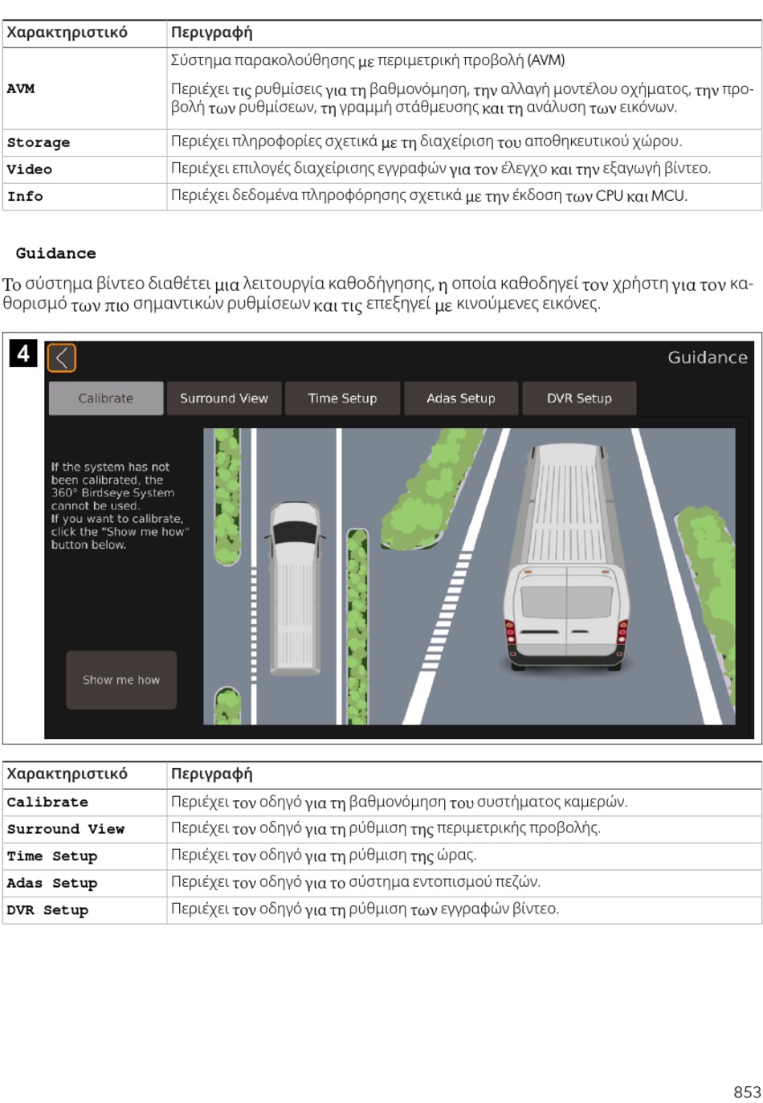Click "Σύστημα παρακολούθησης με περιμετρική προβολή (AVM)" text
763x1103 pixels.
pyautogui.click(x=368, y=60)
